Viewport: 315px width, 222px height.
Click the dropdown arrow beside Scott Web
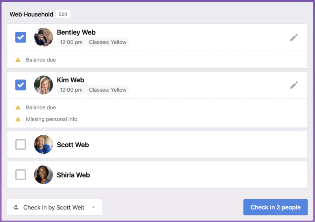click(93, 207)
